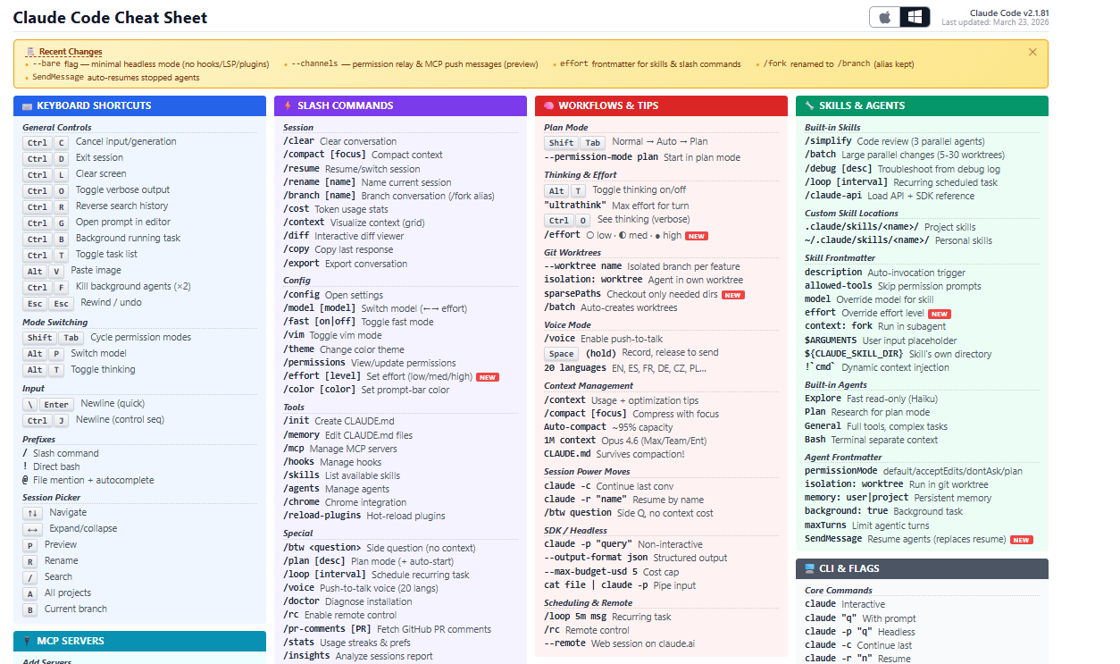Collapse the Workflows & Tips section header
Viewport: 1120px width, 664px height.
[661, 105]
